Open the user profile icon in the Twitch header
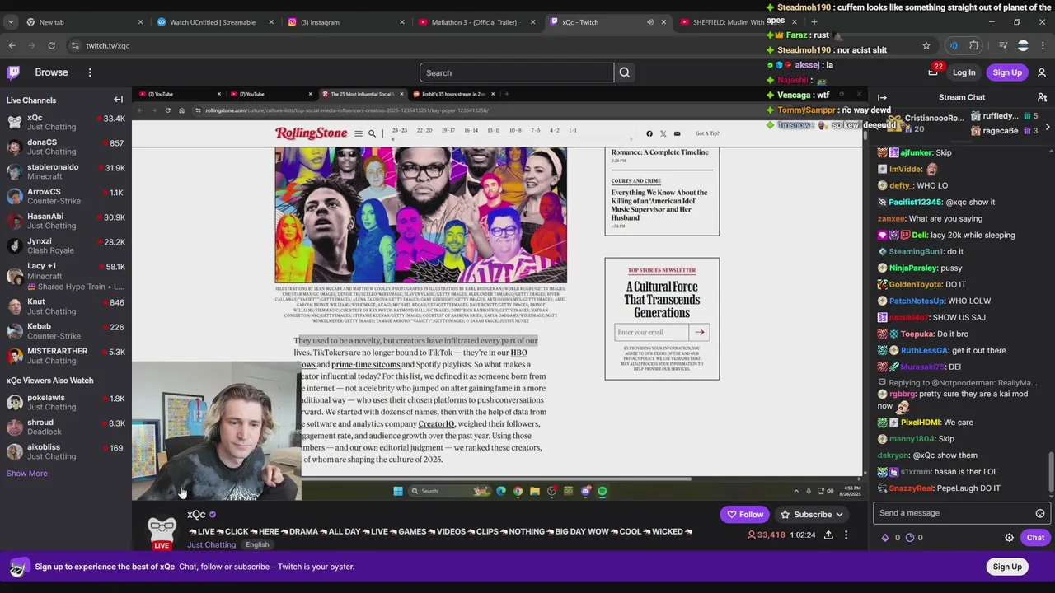Screen dimensions: 1055x593 (x=1042, y=72)
